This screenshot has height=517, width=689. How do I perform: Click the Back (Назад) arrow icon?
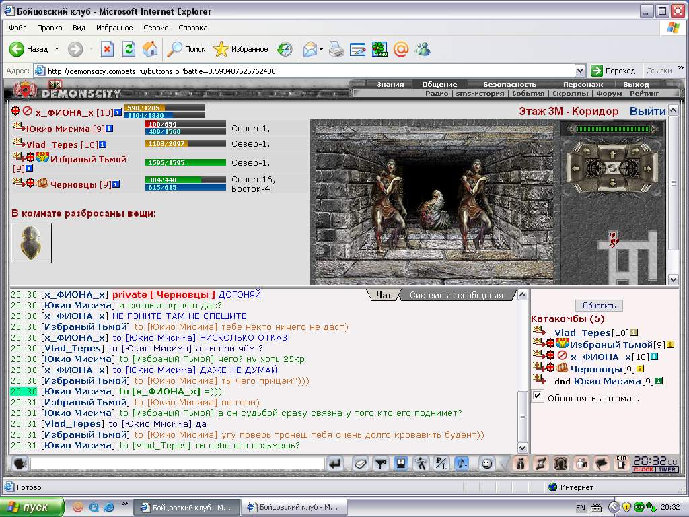tap(17, 48)
